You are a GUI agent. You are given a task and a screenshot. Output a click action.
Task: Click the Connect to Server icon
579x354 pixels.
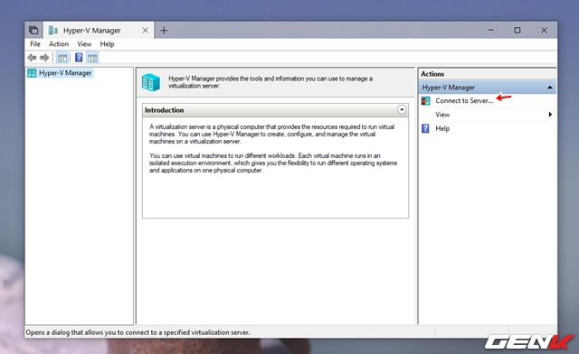[x=426, y=100]
